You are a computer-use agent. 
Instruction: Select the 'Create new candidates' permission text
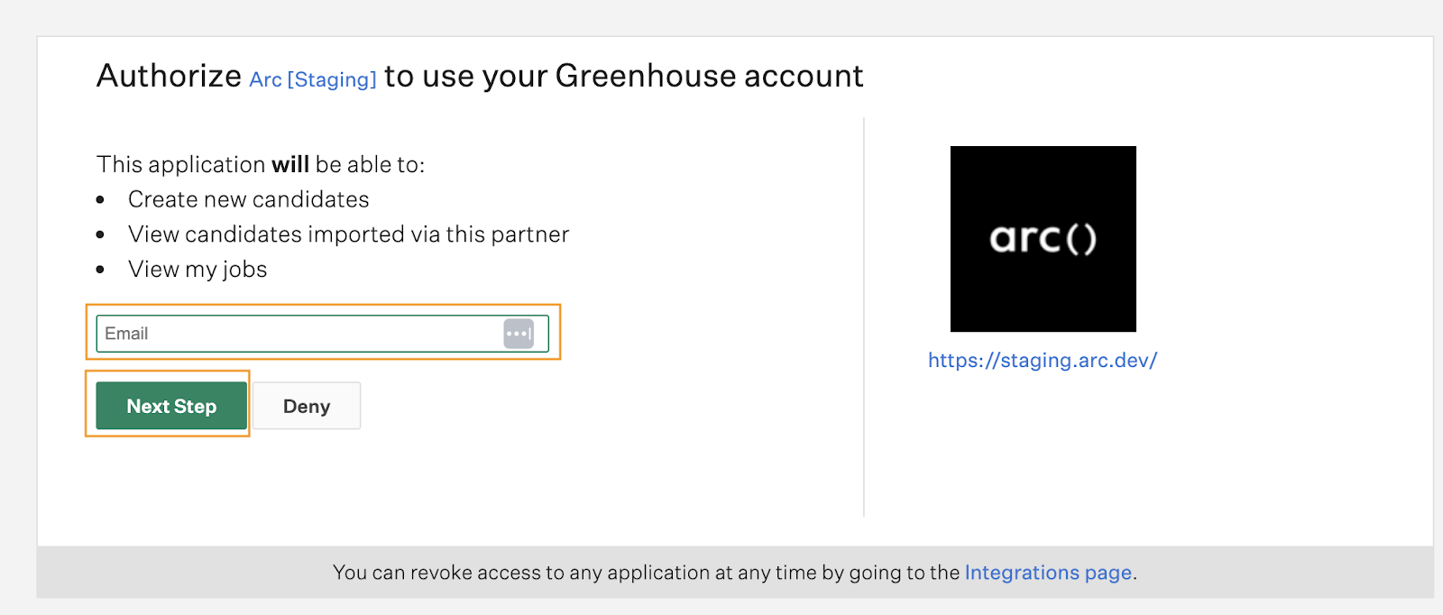249,199
